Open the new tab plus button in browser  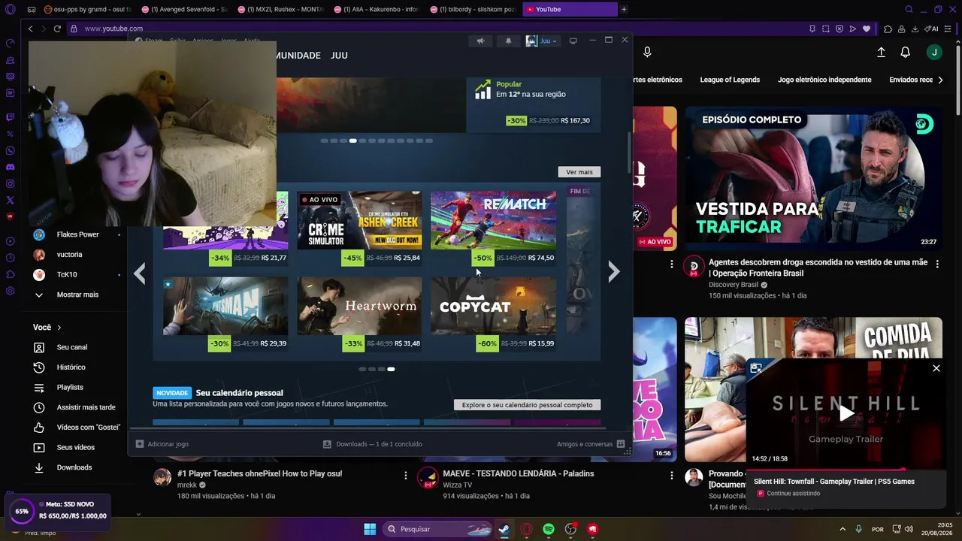[x=624, y=9]
